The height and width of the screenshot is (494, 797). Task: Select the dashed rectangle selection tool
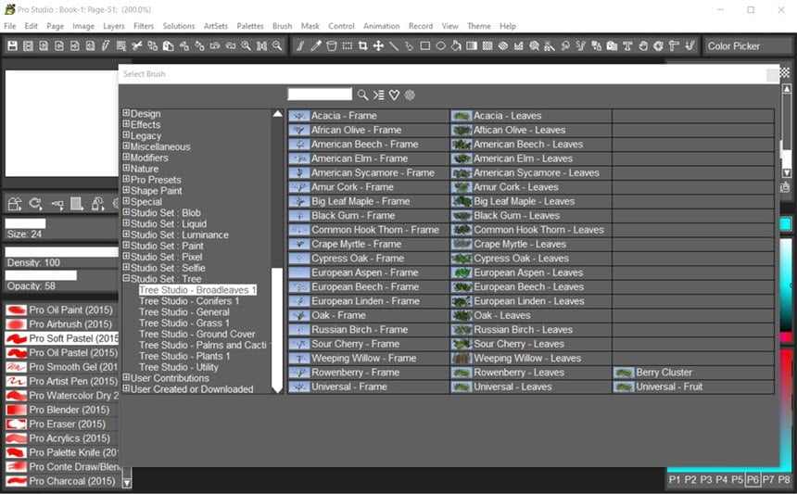348,45
